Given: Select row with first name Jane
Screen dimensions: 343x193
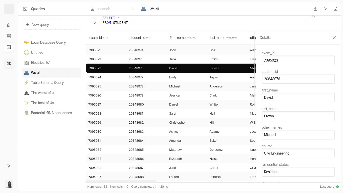Looking at the screenshot, I should [x=171, y=59].
